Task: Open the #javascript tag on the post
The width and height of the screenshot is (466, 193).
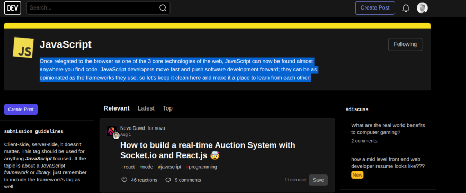Action: click(169, 167)
